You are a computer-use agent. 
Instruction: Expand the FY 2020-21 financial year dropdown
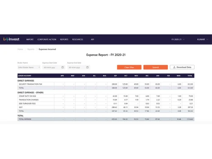click(178, 39)
